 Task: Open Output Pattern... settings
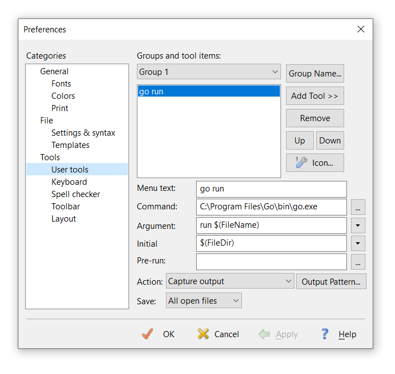click(331, 282)
